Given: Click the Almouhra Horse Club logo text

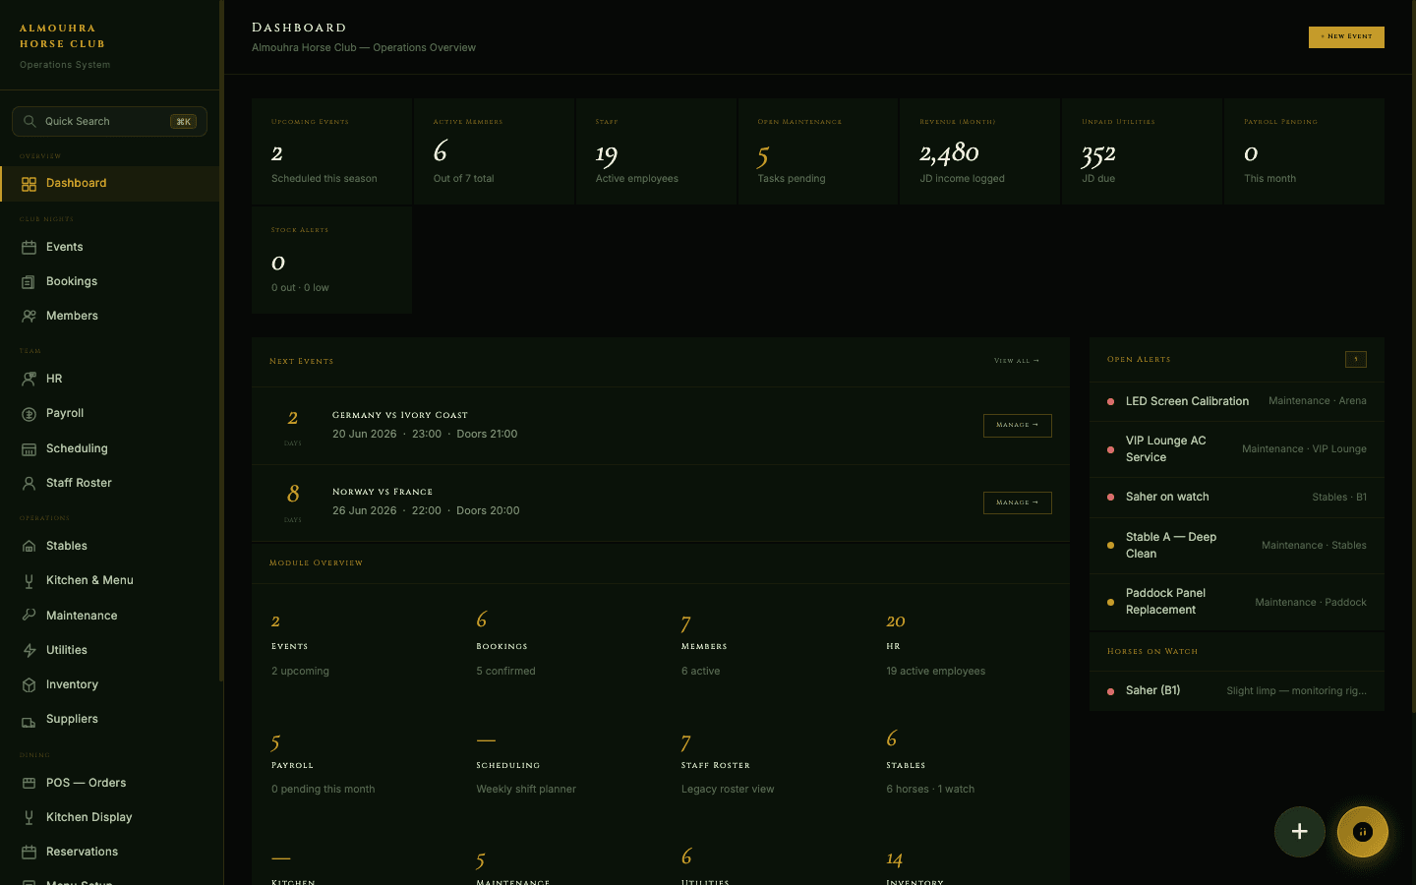Looking at the screenshot, I should click(x=62, y=36).
